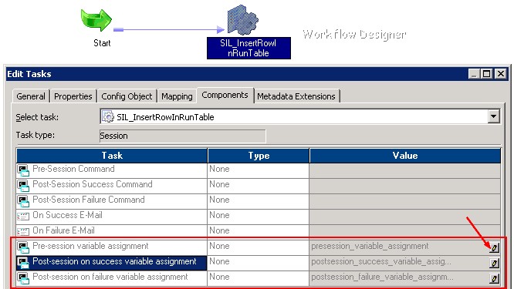Click Type None for On Failure E-Mail

click(219, 230)
